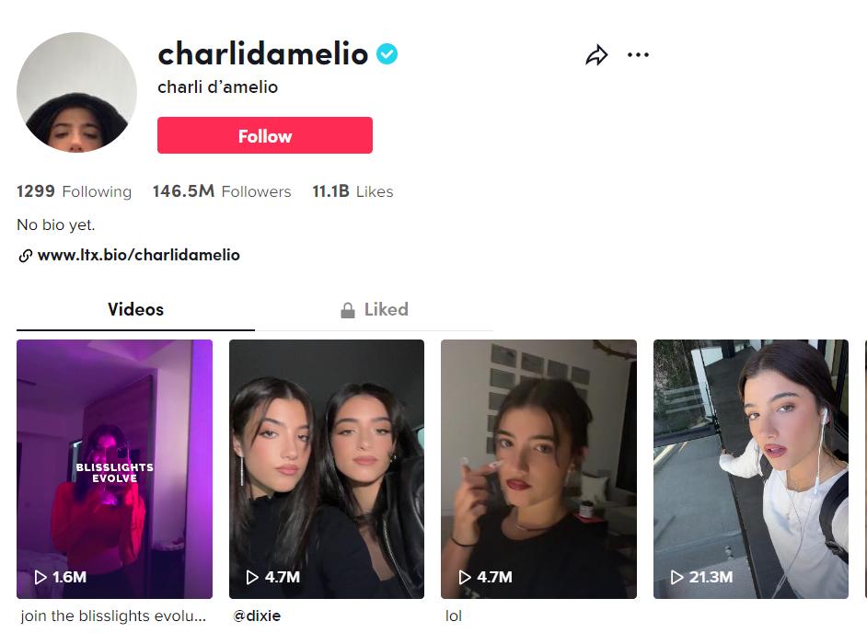867x633 pixels.
Task: Click play icon on 21.3M views video
Action: 676,577
